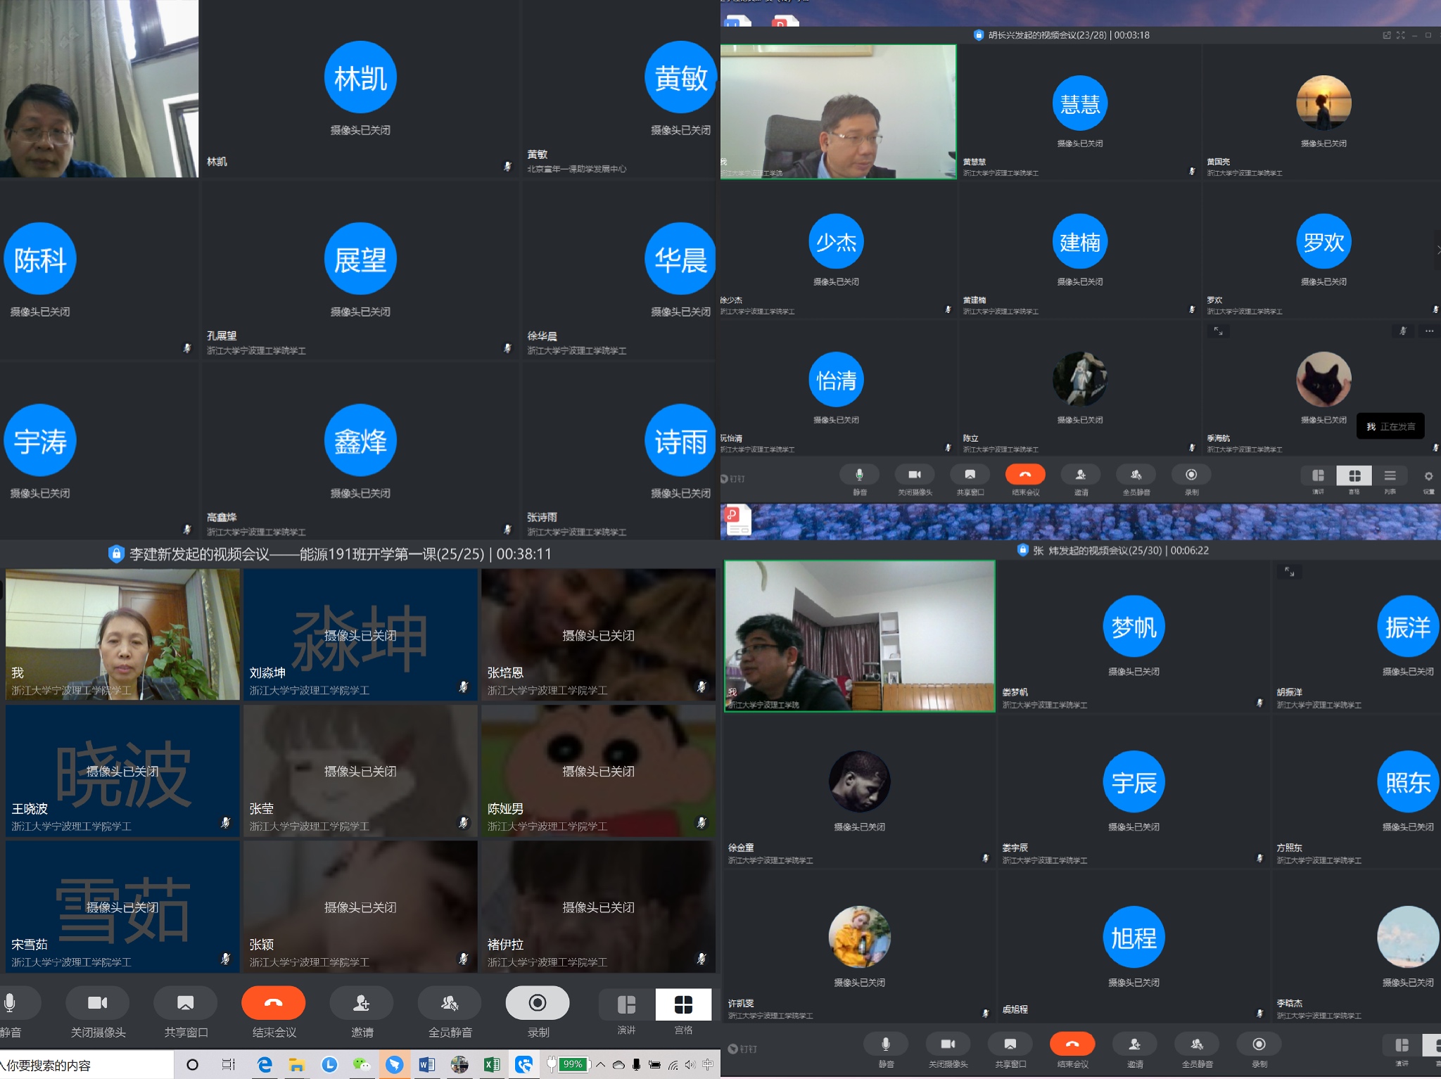
Task: Select 演讲 speaker view in 李建新 meeting
Action: coord(626,1004)
